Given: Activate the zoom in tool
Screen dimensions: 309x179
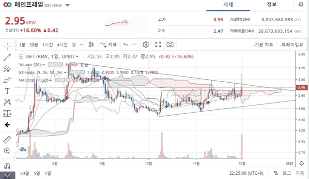Looking at the screenshot, I should pos(7,151).
